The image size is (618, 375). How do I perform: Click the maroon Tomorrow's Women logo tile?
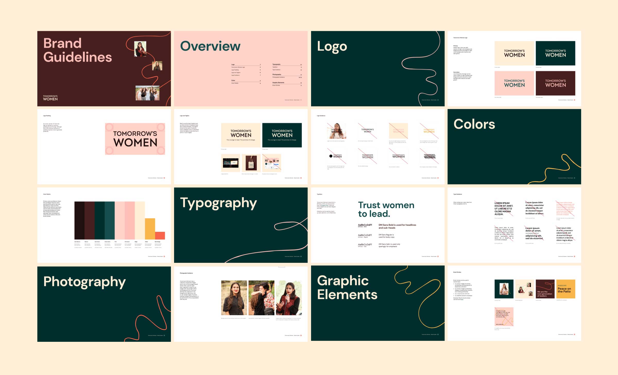pyautogui.click(x=555, y=83)
